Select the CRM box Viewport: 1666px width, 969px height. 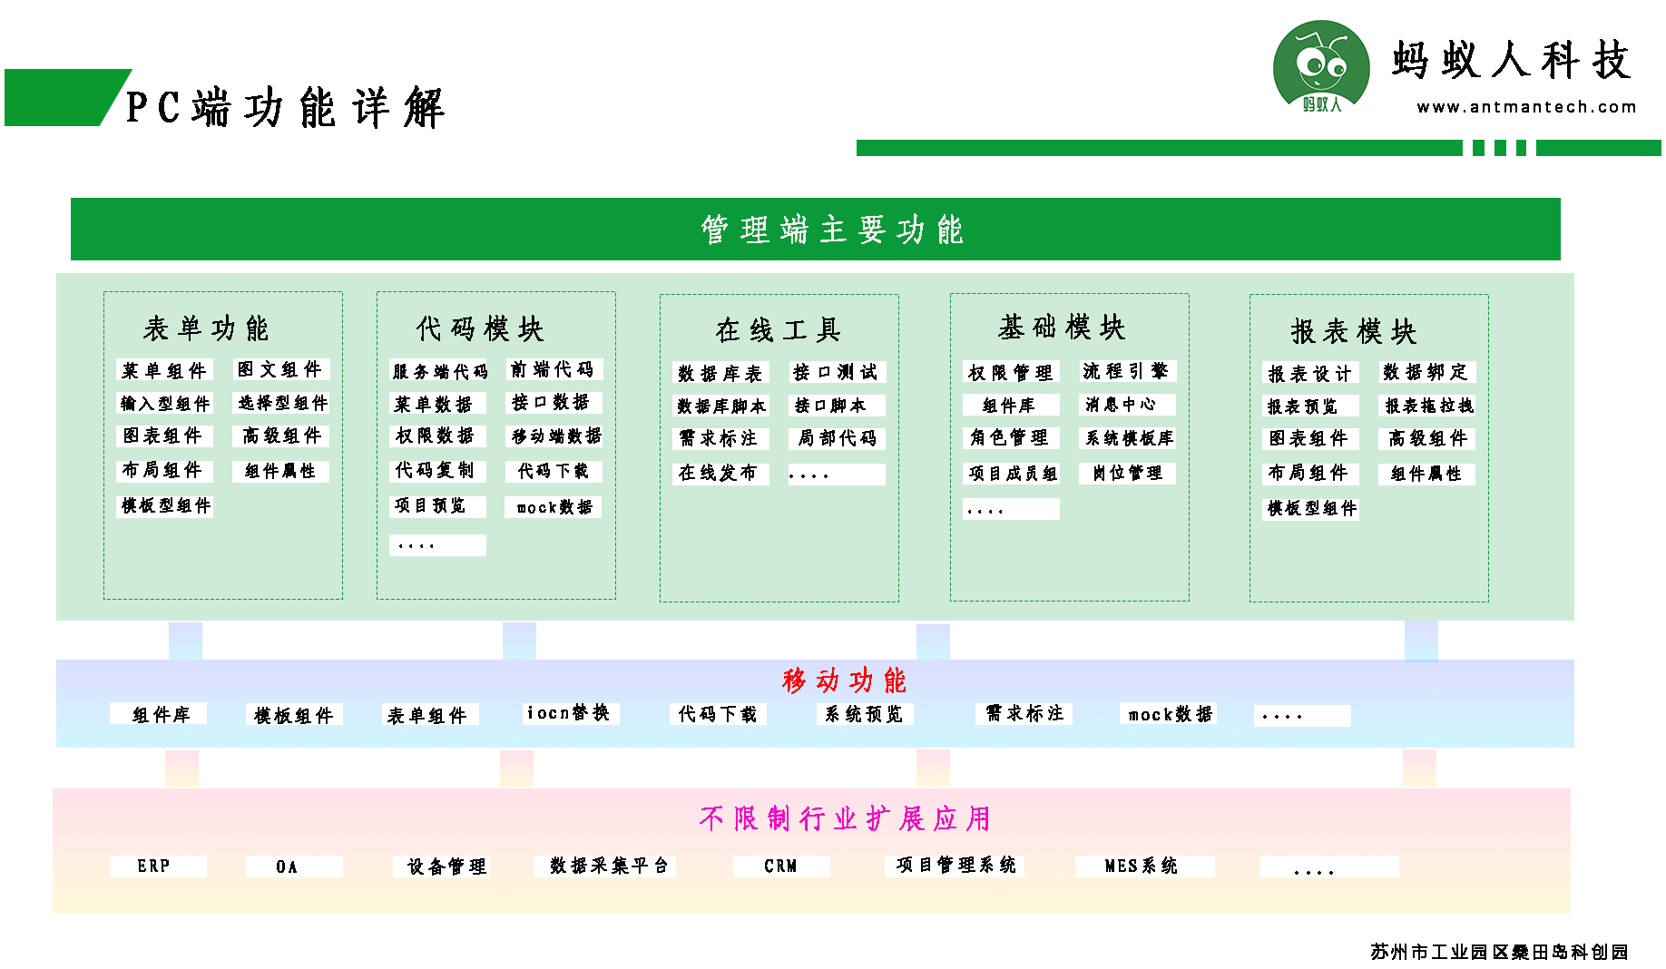(780, 866)
